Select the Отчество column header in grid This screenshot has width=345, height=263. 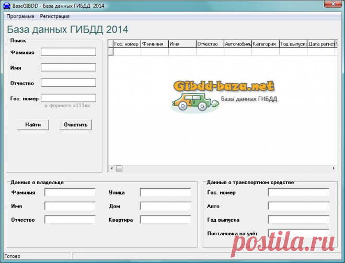point(210,44)
